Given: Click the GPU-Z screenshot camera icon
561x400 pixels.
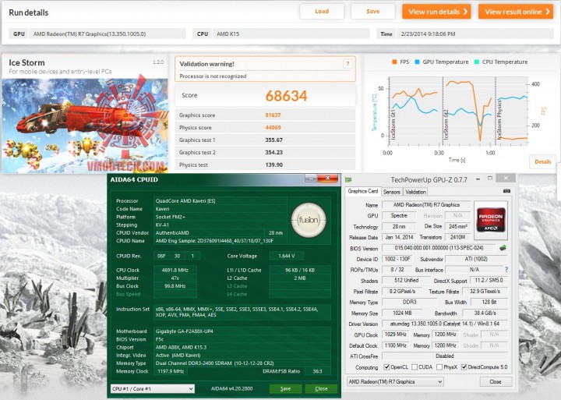Looking at the screenshot, I should 506,191.
